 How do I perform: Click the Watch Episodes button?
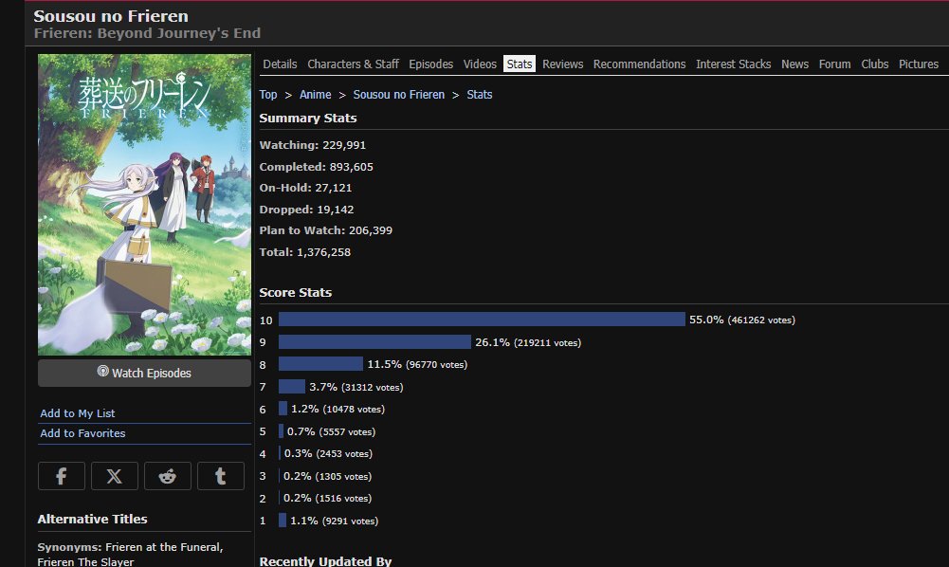pos(144,373)
